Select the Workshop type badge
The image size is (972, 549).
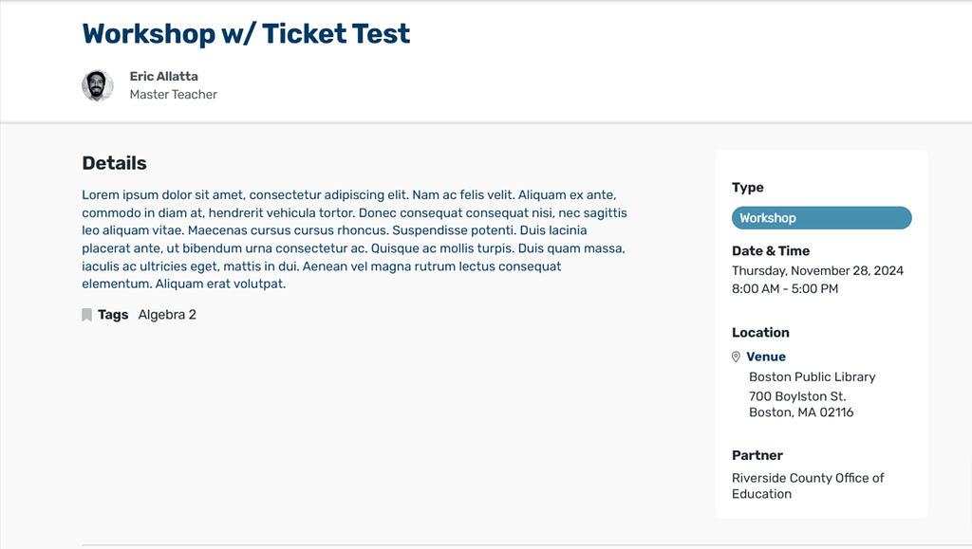(821, 217)
